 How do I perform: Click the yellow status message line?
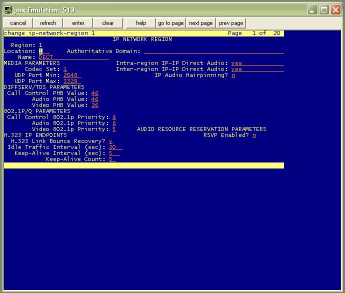(x=144, y=165)
